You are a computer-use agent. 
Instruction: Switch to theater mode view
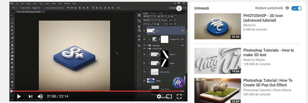tap(169, 96)
